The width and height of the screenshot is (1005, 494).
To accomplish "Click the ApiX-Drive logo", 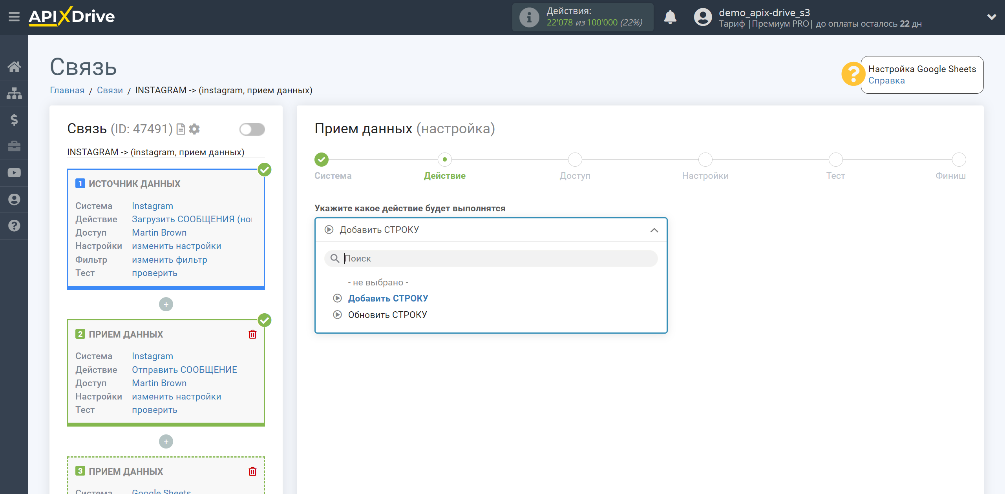I will tap(72, 17).
